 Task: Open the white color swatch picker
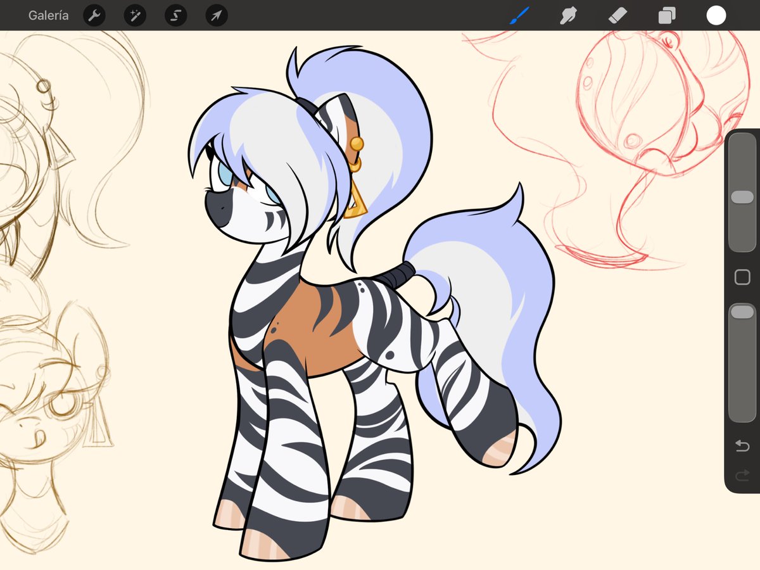pos(716,15)
